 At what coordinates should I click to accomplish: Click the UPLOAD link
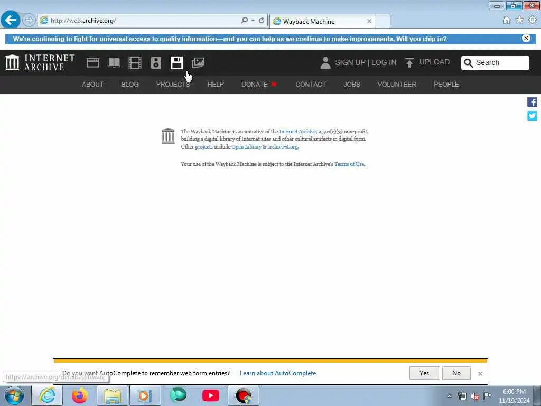[x=434, y=62]
